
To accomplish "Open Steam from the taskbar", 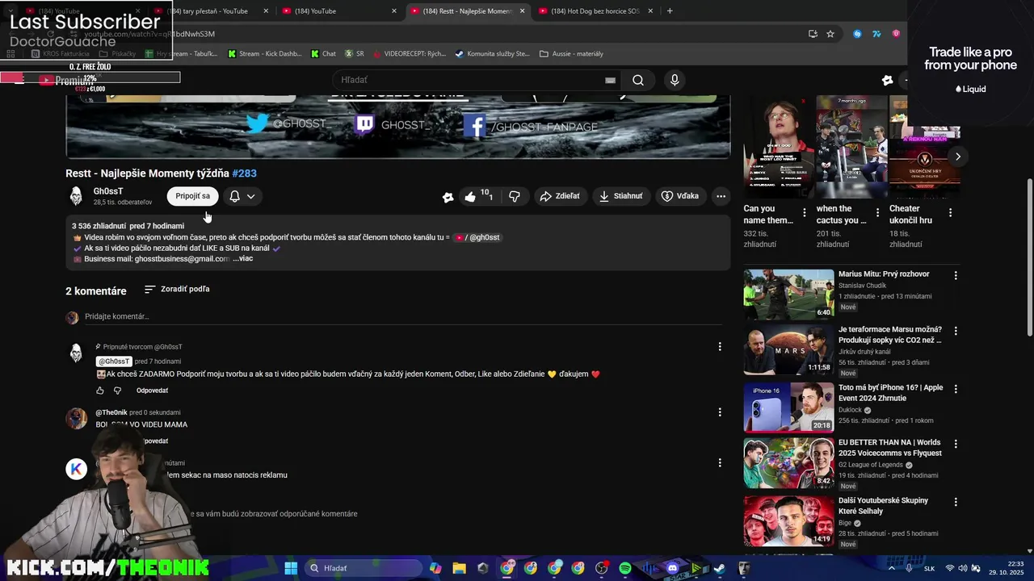I will (x=720, y=568).
